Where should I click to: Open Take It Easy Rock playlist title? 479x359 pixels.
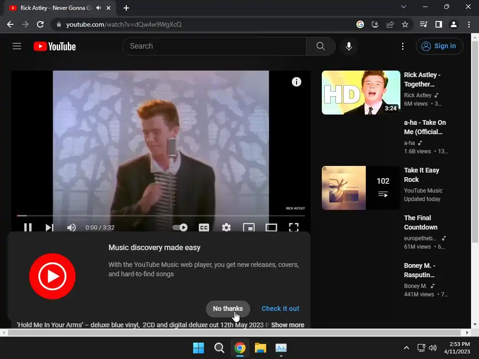421,175
